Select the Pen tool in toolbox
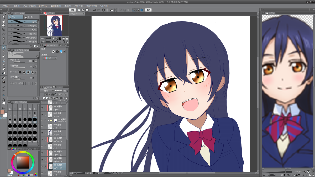The height and width of the screenshot is (177, 315). coord(4,47)
